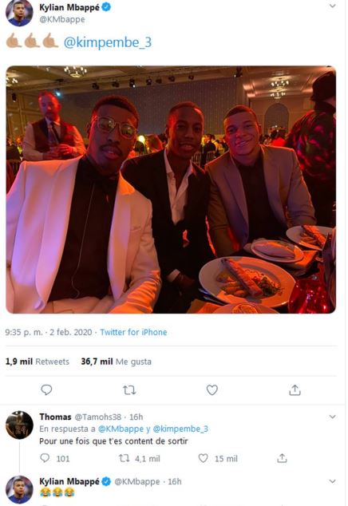
Task: Open the Kylian Mbappé name on bottom reply
Action: click(69, 481)
